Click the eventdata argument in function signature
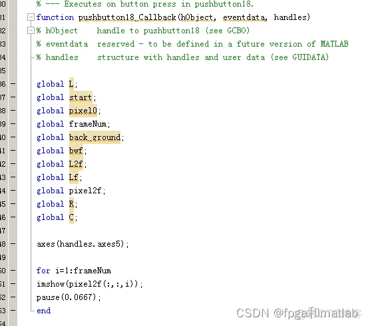 click(244, 17)
